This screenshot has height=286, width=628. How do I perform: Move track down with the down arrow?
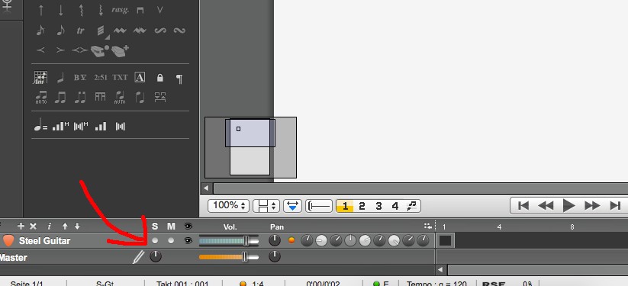[77, 227]
